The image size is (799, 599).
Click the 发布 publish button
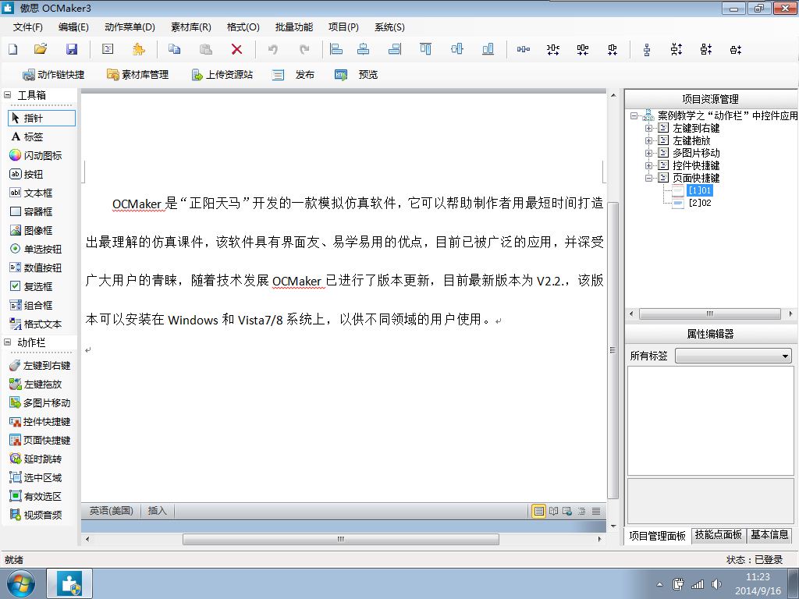coord(293,75)
